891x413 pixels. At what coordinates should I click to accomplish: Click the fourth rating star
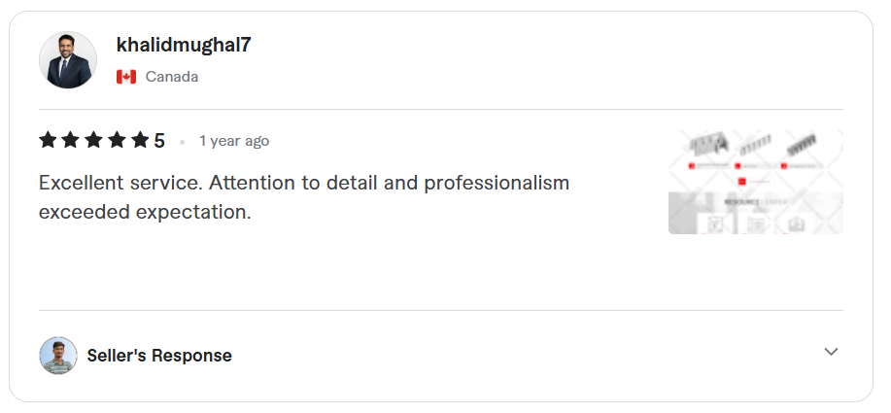click(x=118, y=141)
